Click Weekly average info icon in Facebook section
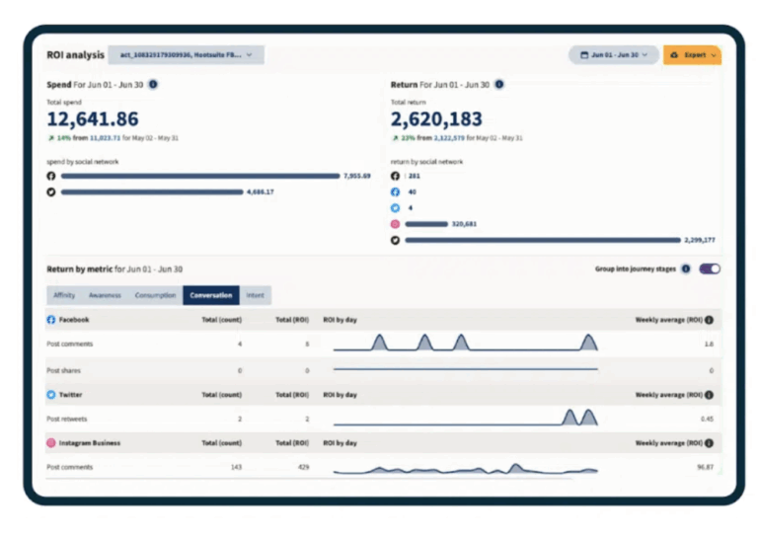Screen dimensions: 758x537 coord(710,320)
